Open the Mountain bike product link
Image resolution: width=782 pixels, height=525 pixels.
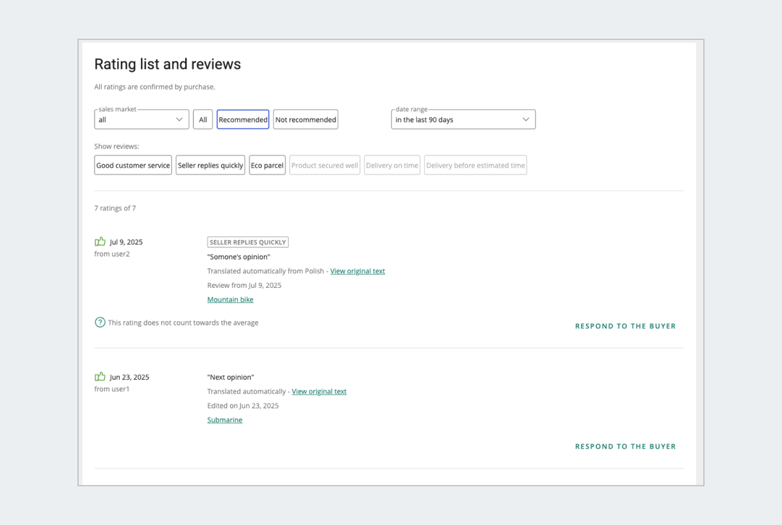point(230,300)
